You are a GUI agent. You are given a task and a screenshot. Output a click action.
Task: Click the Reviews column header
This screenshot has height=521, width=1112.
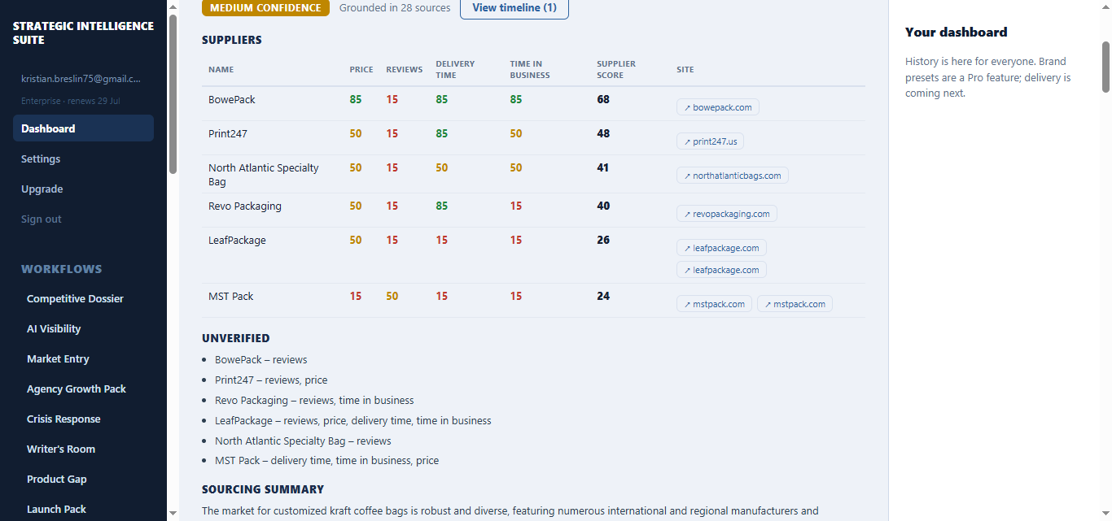pyautogui.click(x=405, y=70)
